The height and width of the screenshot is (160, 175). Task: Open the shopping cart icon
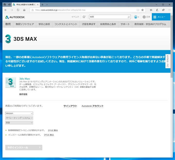click(x=84, y=17)
